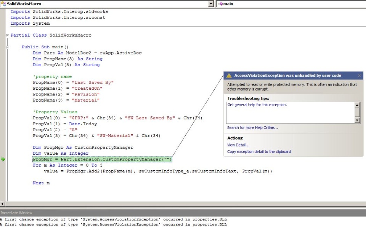Click 'Imports SolidWorks.Interop.swconst' line
The width and height of the screenshot is (366, 227).
(58, 17)
